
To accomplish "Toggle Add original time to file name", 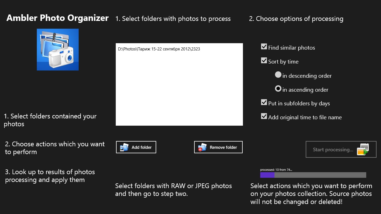I will (x=264, y=116).
